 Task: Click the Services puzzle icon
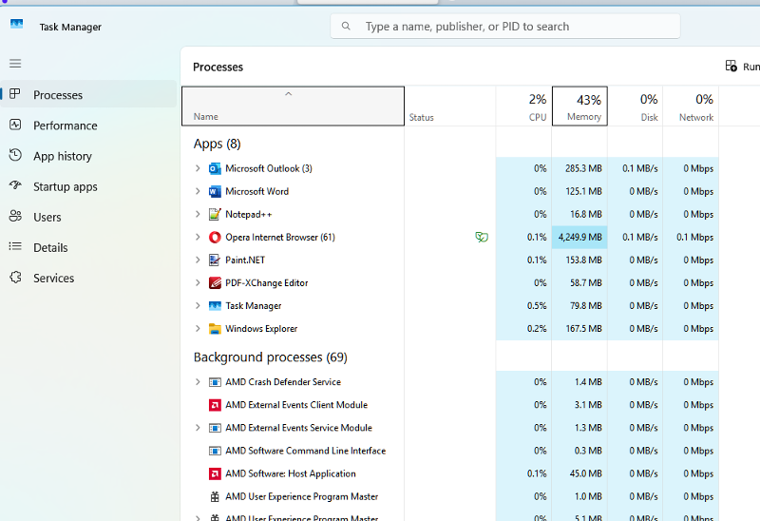(x=15, y=278)
